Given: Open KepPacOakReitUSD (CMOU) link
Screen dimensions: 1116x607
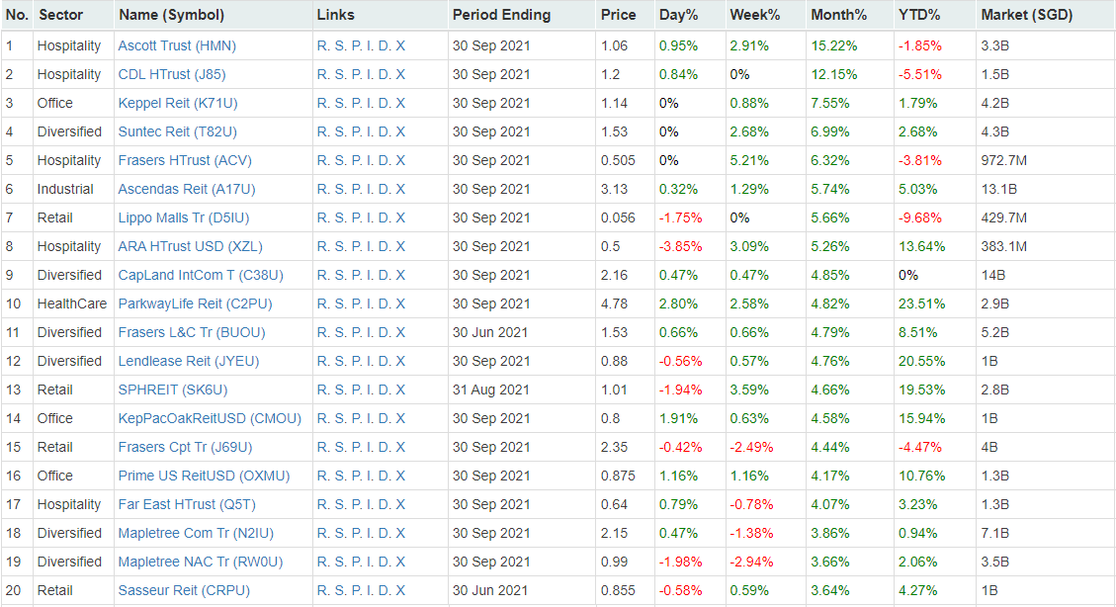Looking at the screenshot, I should [x=210, y=418].
